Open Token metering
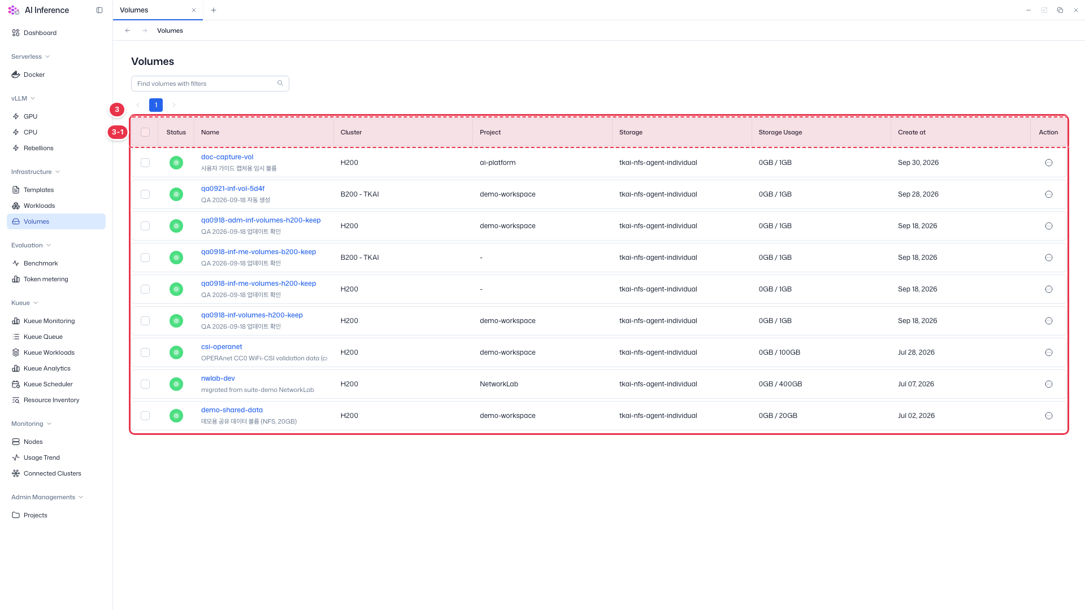 tap(46, 279)
